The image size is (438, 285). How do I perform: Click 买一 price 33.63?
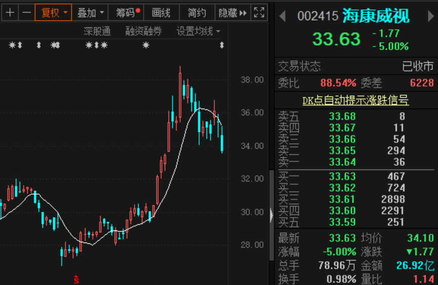tap(342, 176)
